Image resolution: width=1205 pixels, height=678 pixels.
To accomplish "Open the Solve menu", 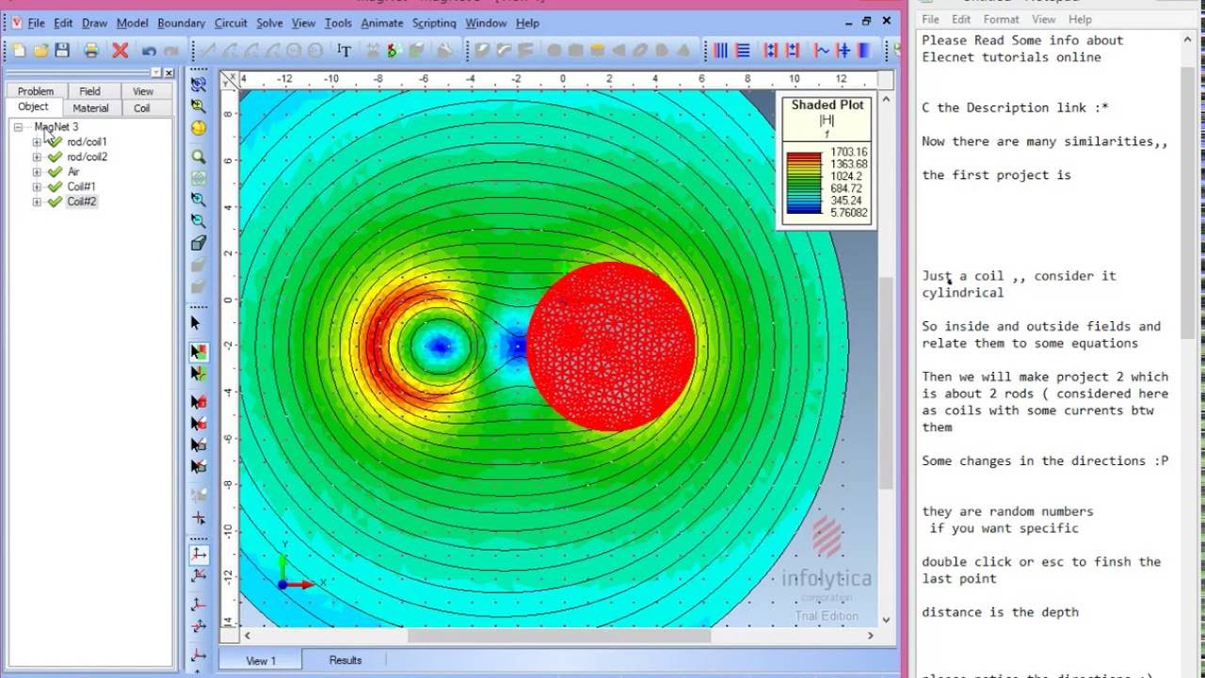I will pyautogui.click(x=269, y=23).
